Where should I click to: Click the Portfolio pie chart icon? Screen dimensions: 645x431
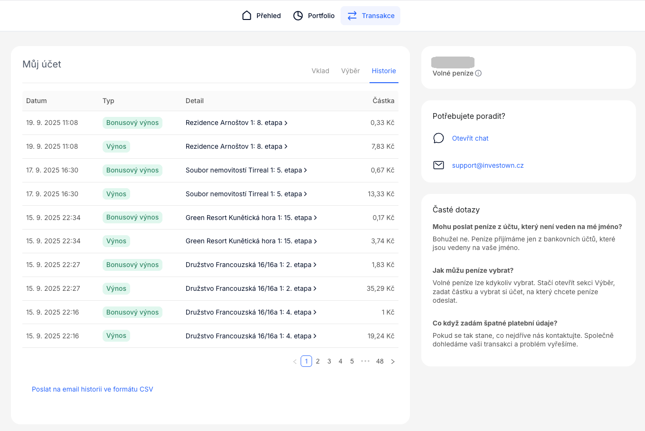tap(298, 16)
